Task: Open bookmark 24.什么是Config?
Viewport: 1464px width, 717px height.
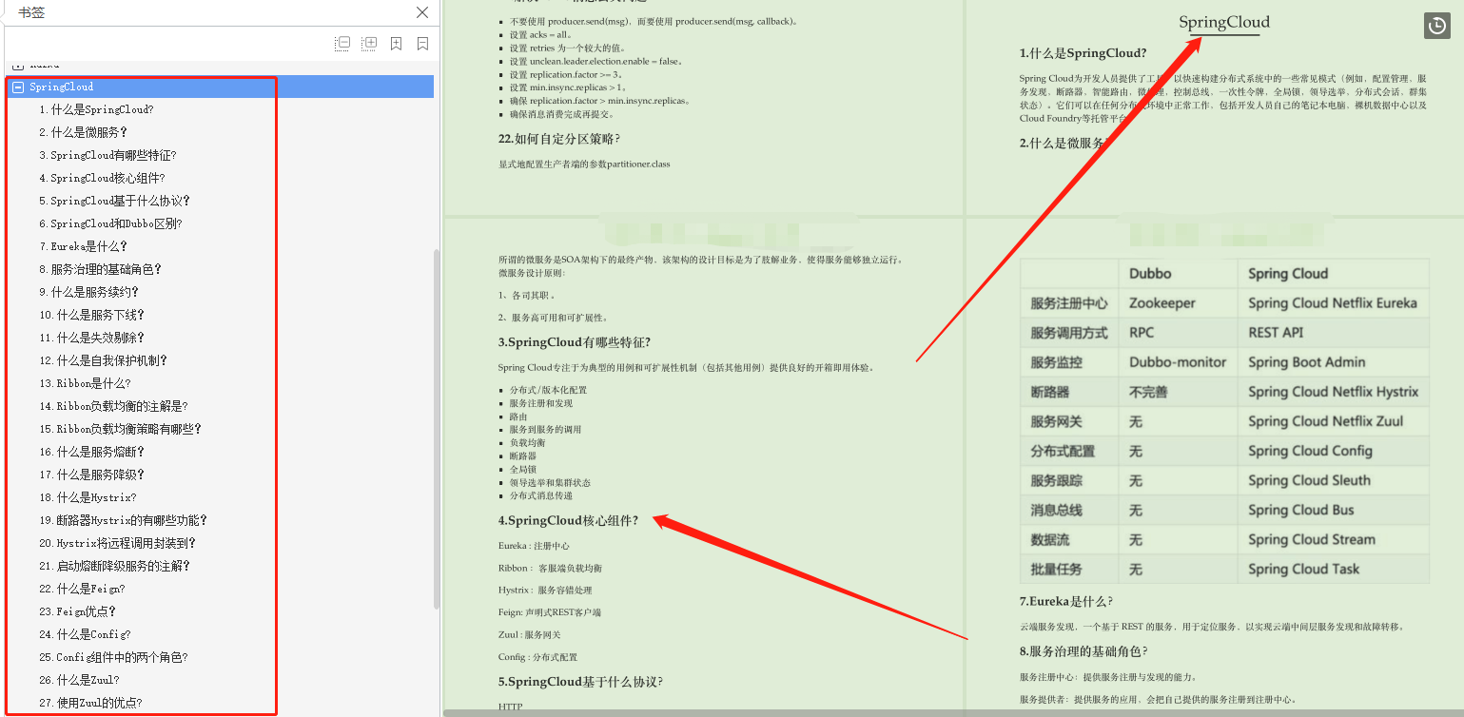Action: coord(85,634)
